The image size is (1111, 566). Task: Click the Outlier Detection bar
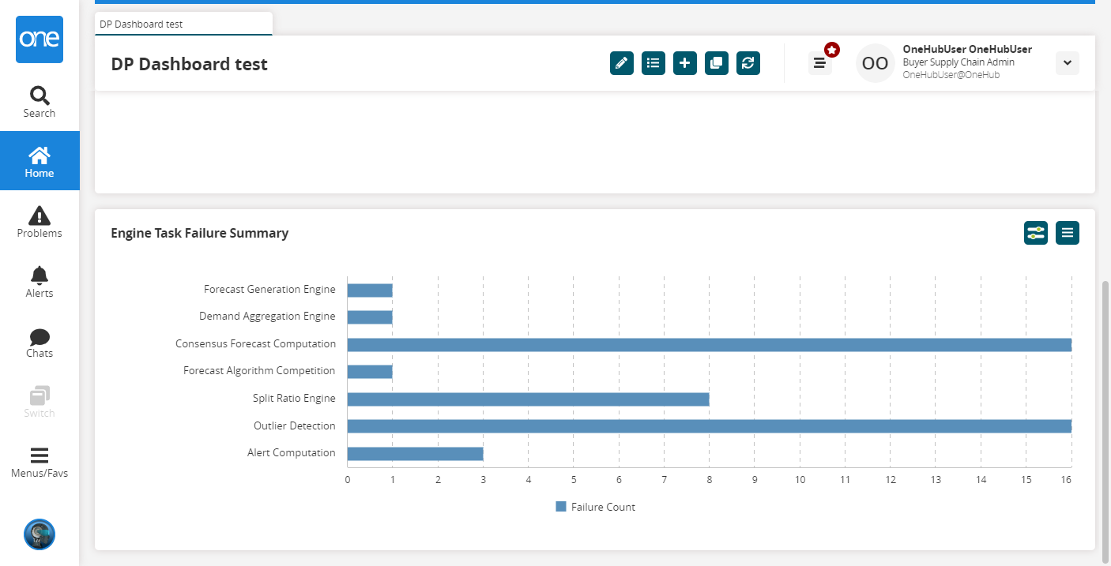(x=709, y=426)
